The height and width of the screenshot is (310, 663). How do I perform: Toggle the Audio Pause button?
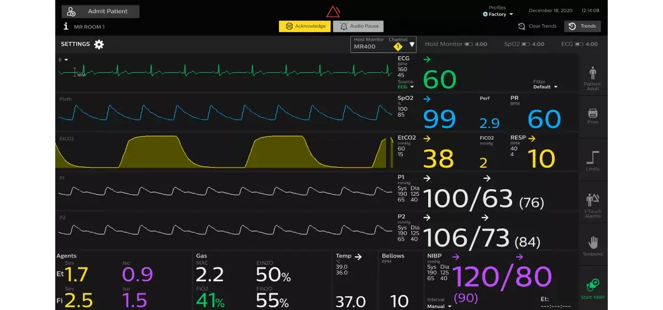pos(358,26)
